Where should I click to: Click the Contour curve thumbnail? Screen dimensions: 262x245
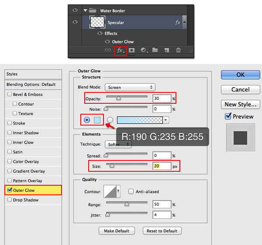[110, 191]
